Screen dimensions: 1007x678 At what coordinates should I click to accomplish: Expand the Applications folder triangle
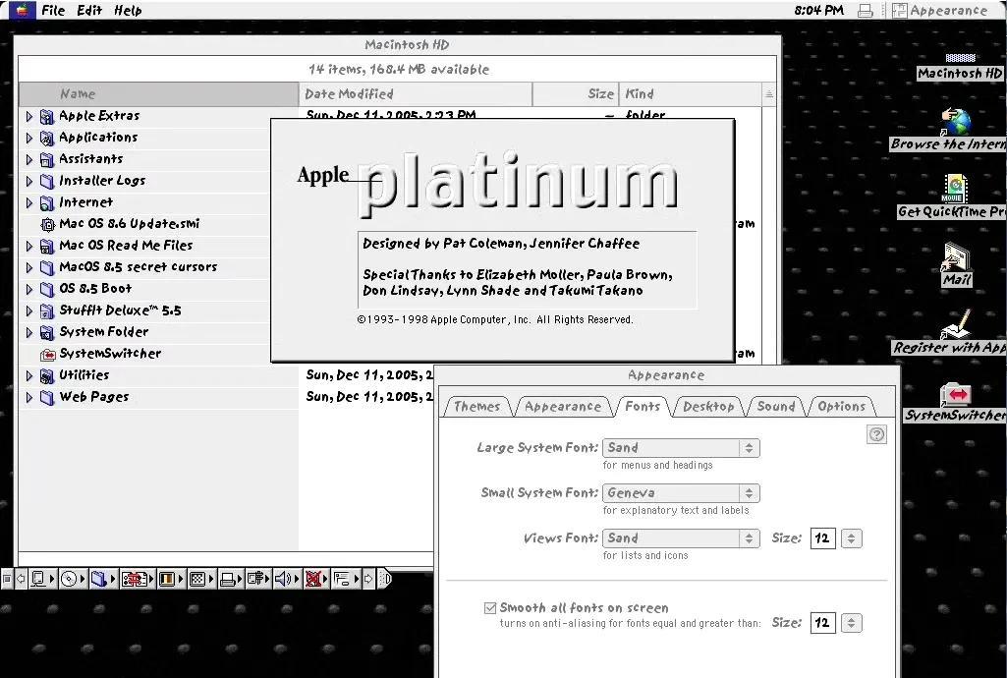coord(28,138)
